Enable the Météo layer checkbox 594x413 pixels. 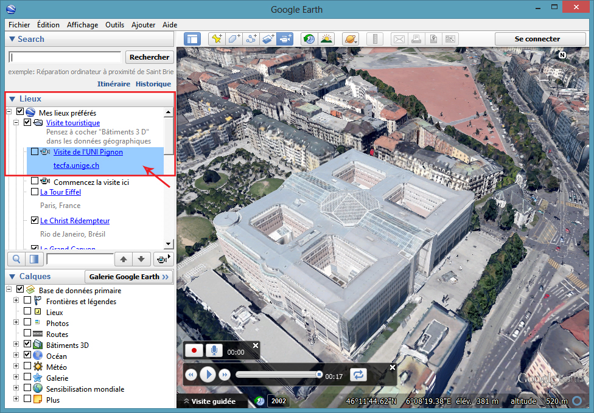27,366
